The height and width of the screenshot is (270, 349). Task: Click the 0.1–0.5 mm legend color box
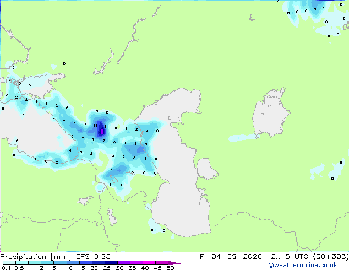point(9,263)
